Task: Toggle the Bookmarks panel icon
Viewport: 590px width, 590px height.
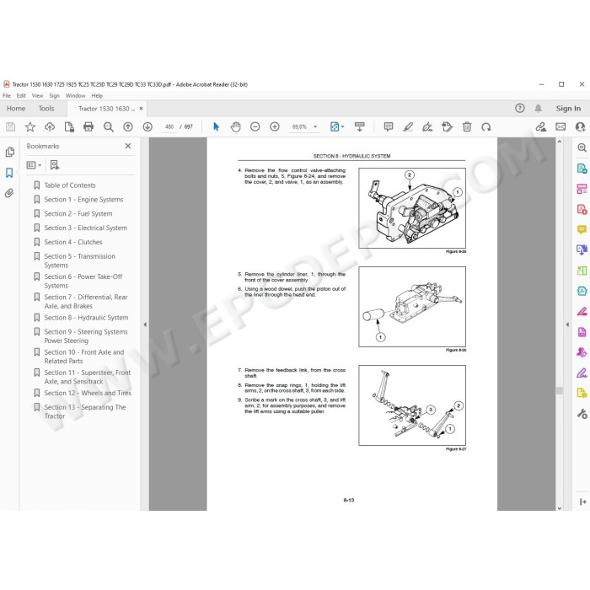Action: click(9, 173)
